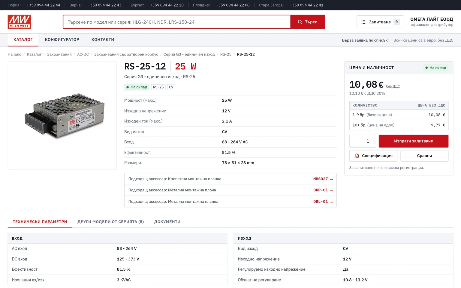Switch to ДРУГИ МОДЕЛИ ОТ СЕРИЯТА tab
The image size is (461, 288).
[110, 222]
